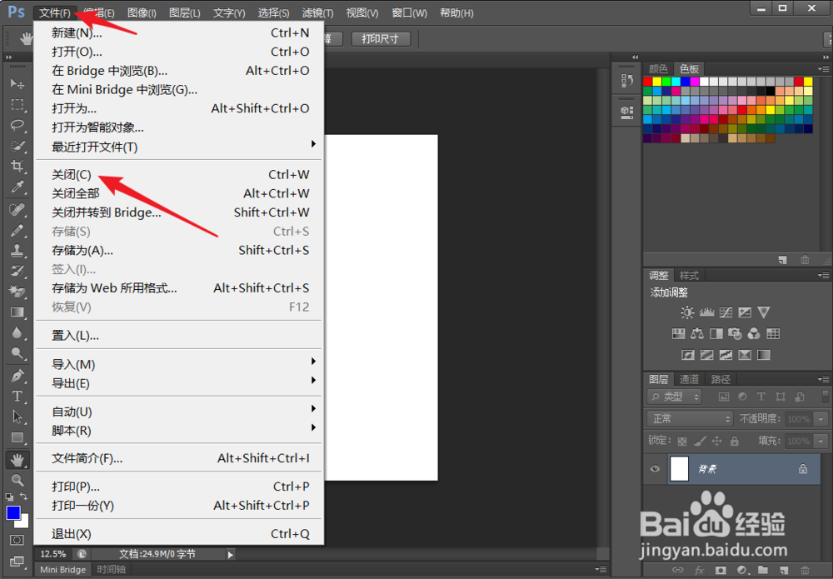
Task: Open the blue foreground color picker
Action: point(13,513)
